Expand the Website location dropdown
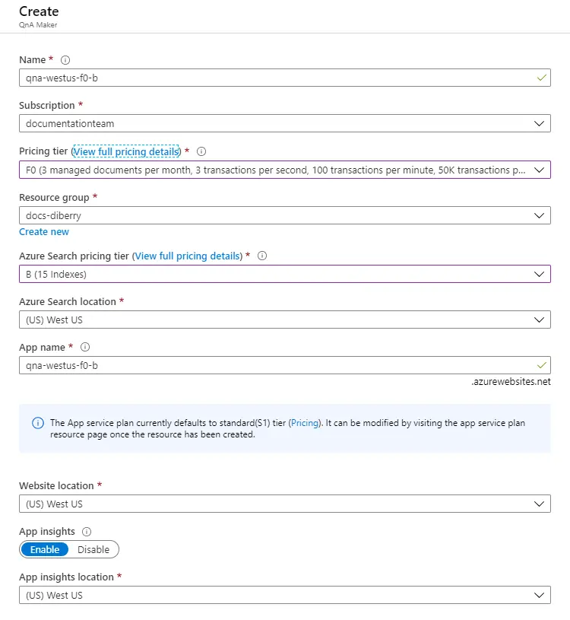This screenshot has height=620, width=570. pyautogui.click(x=284, y=504)
